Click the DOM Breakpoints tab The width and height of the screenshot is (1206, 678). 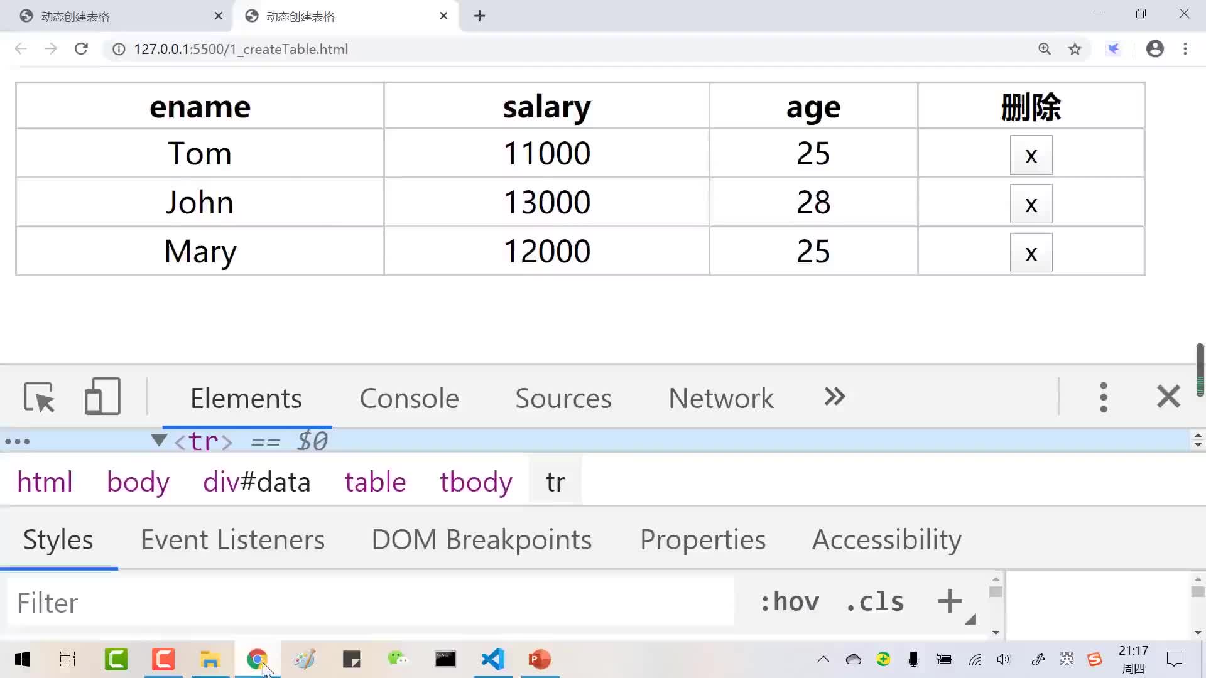pyautogui.click(x=481, y=539)
